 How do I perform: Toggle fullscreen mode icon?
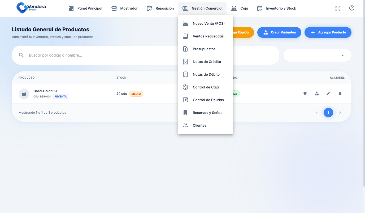338,8
